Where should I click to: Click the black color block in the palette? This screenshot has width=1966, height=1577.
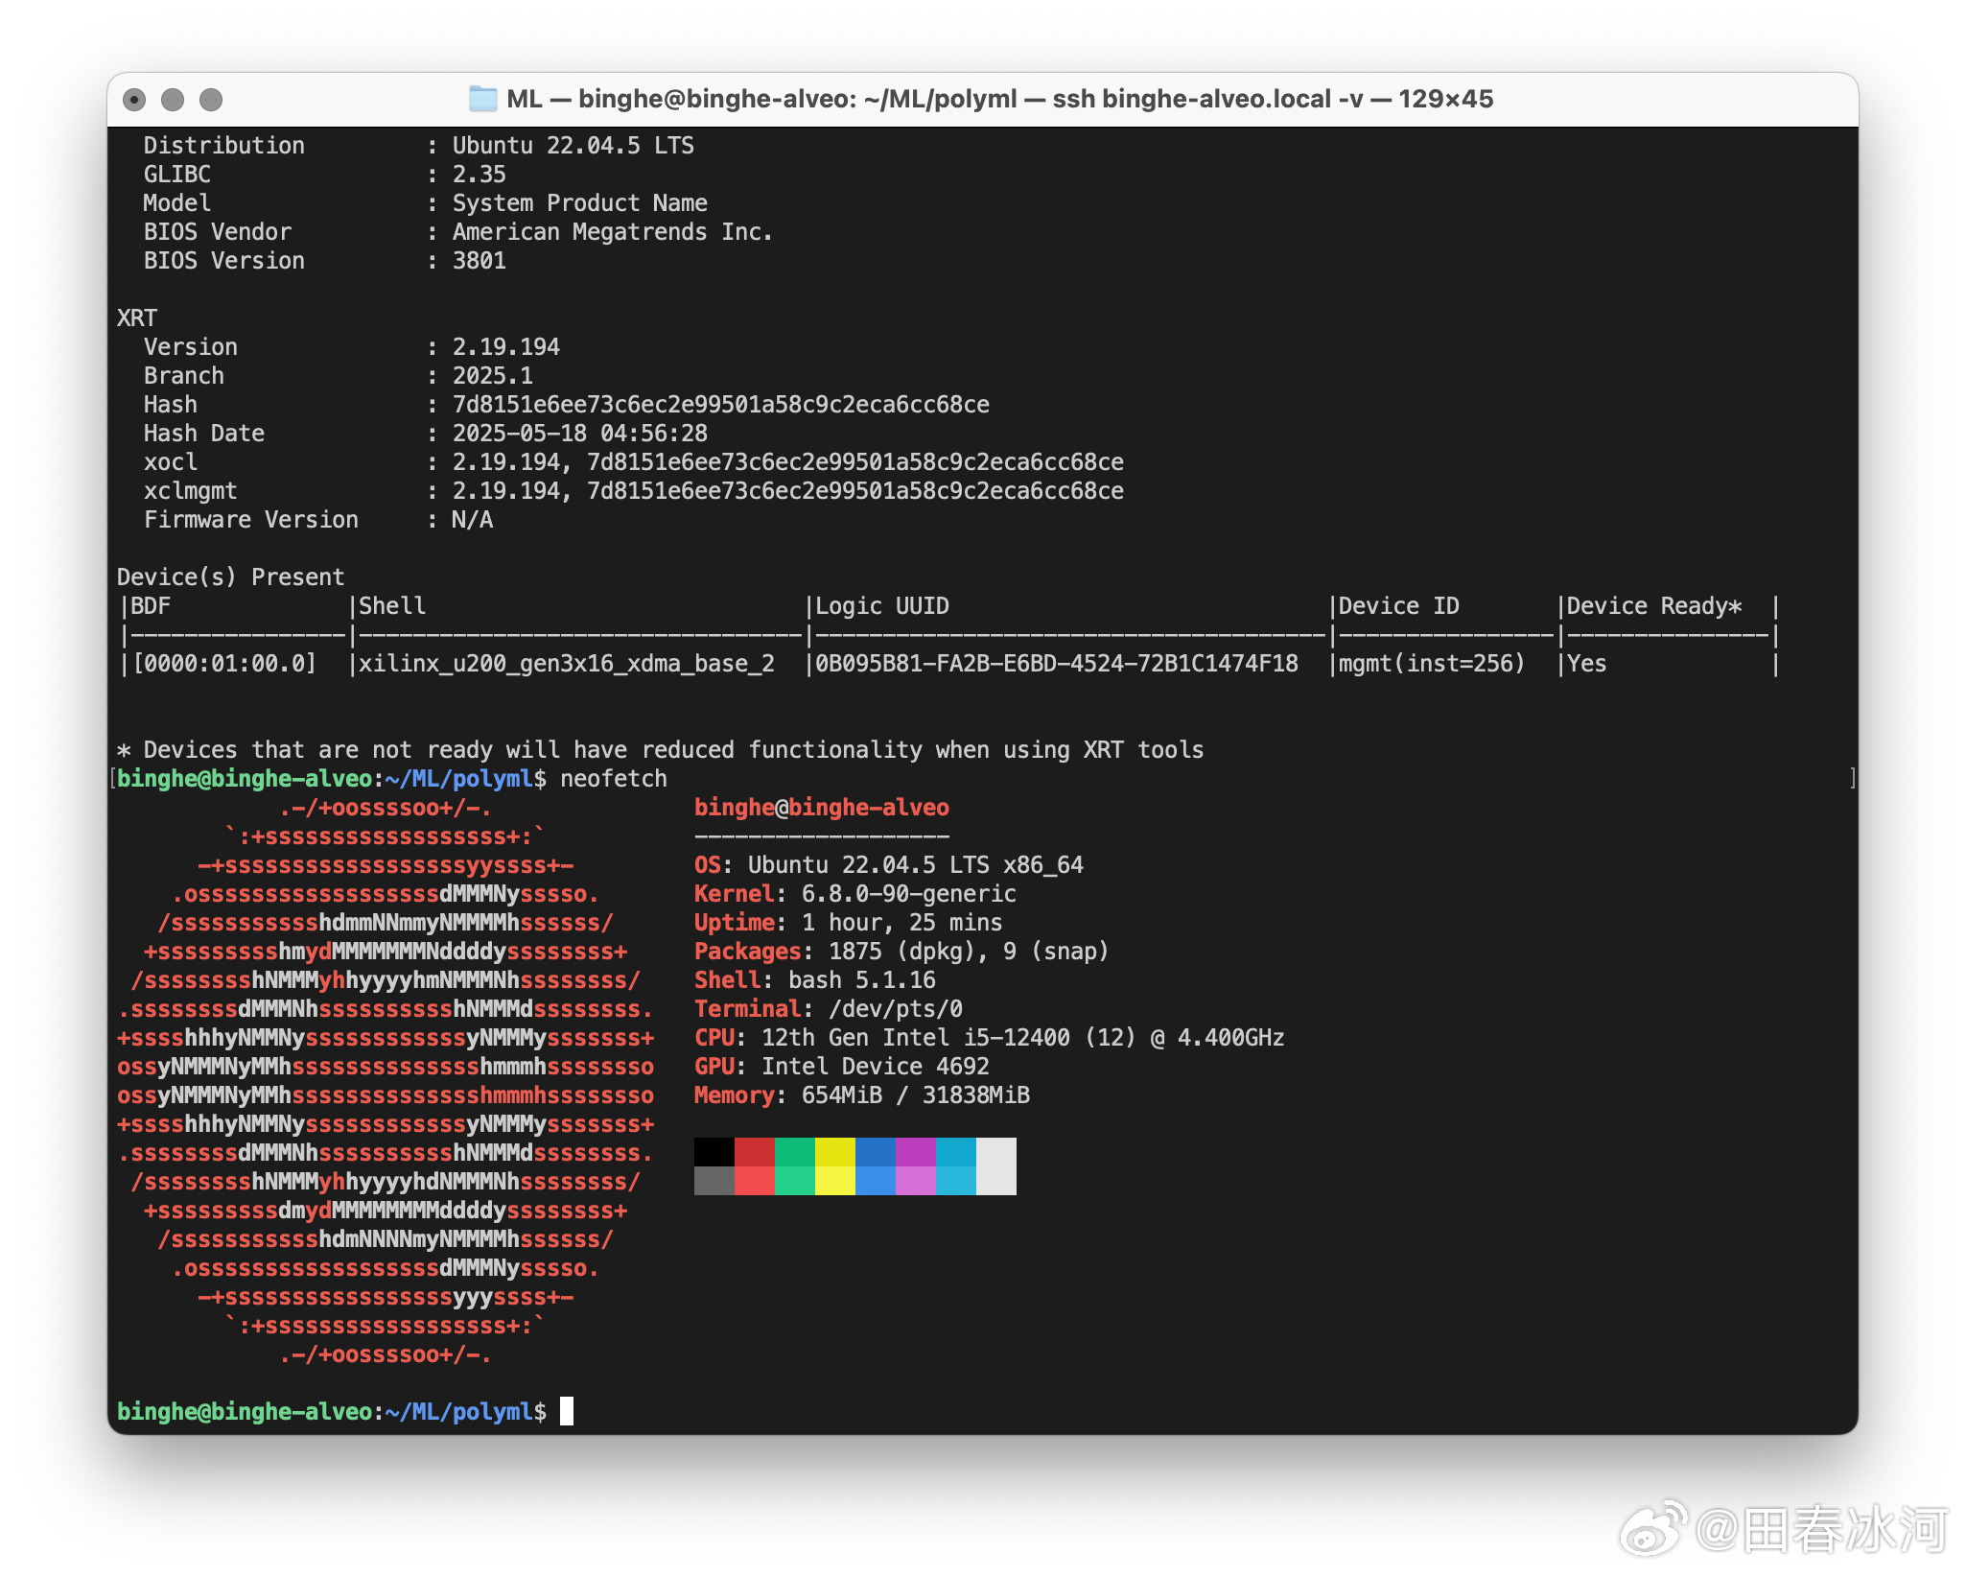714,1152
